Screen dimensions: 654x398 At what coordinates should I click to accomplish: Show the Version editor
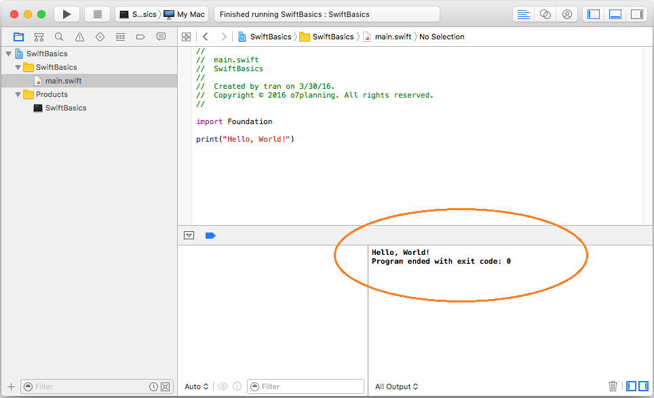click(x=567, y=14)
